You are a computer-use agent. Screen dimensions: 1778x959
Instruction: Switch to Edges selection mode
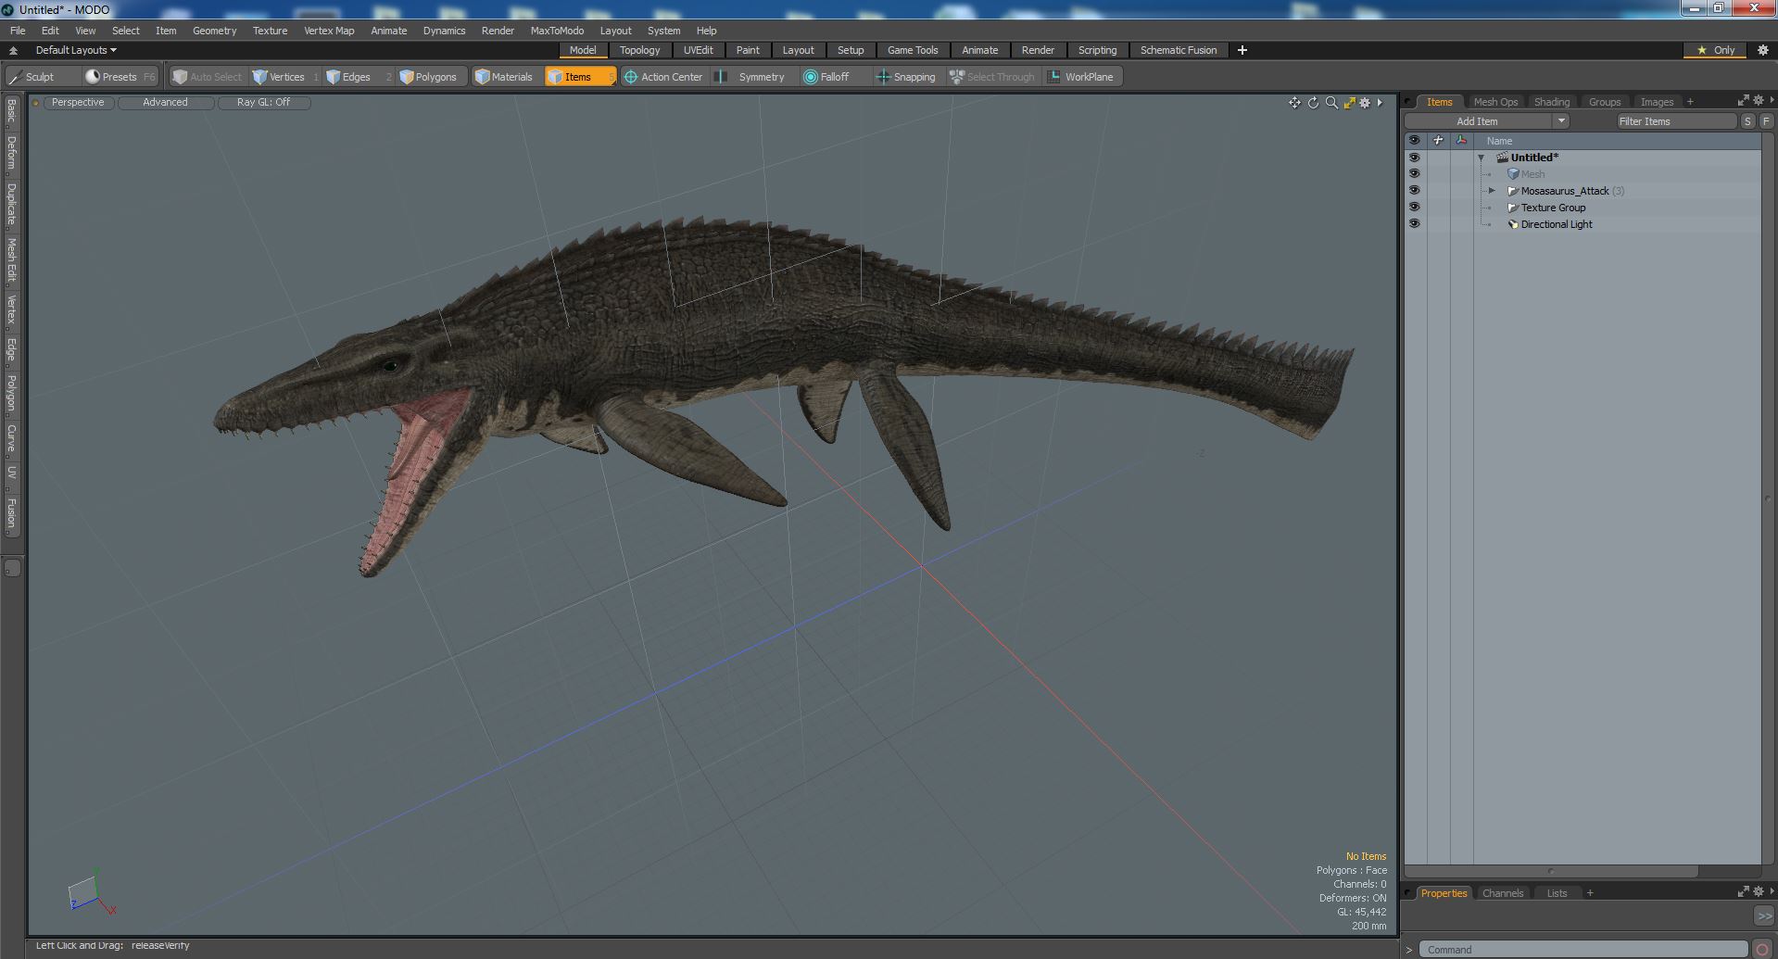pos(347,77)
